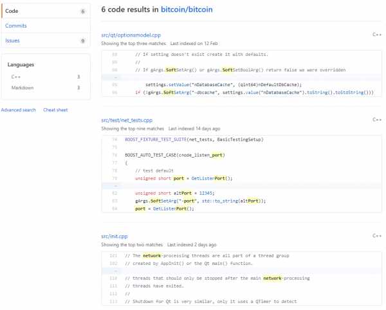Viewport: 386px width, 310px height.
Task: Click '// test default' comment line
Action: [154, 170]
